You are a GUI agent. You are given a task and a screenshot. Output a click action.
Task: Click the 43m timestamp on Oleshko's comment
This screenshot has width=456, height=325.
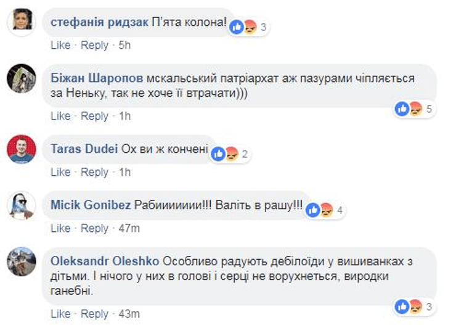pos(129,314)
